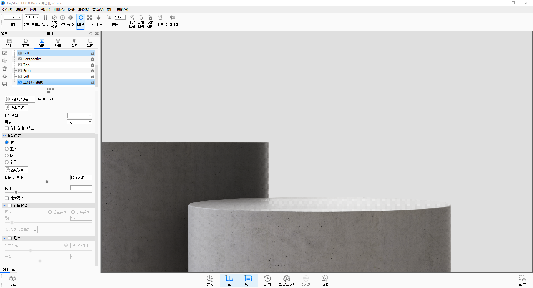Collapse the 镜头设置 section
This screenshot has height=288, width=533.
(x=4, y=136)
